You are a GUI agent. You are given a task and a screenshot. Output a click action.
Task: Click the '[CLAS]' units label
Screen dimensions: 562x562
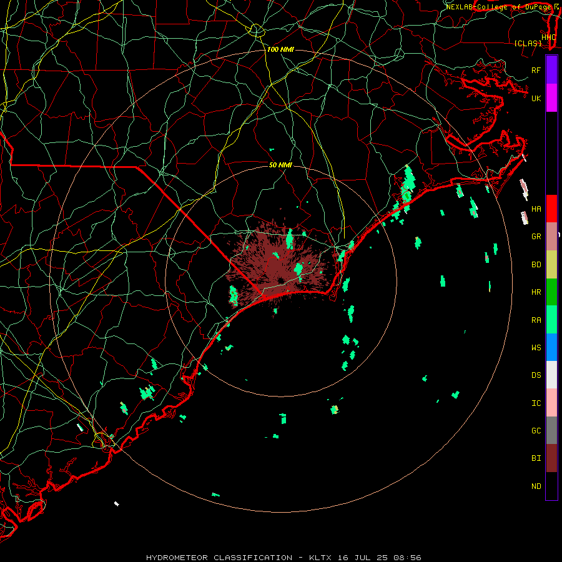528,43
